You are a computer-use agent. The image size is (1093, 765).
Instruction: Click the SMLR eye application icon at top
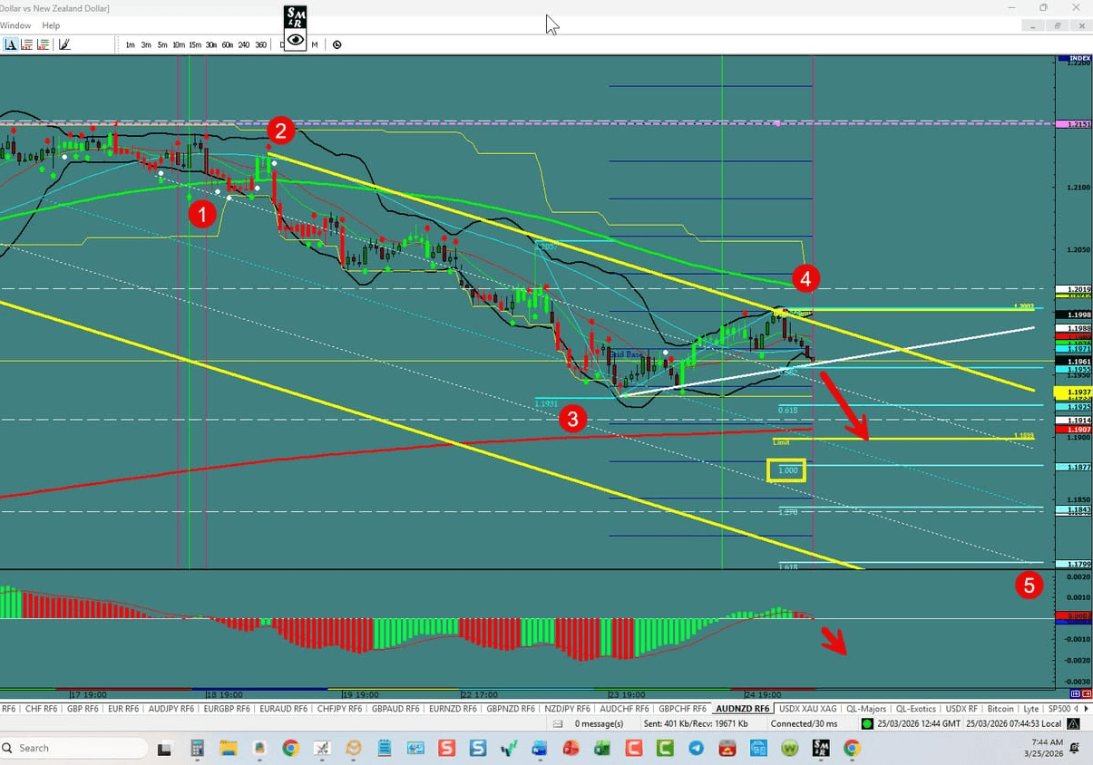[295, 18]
